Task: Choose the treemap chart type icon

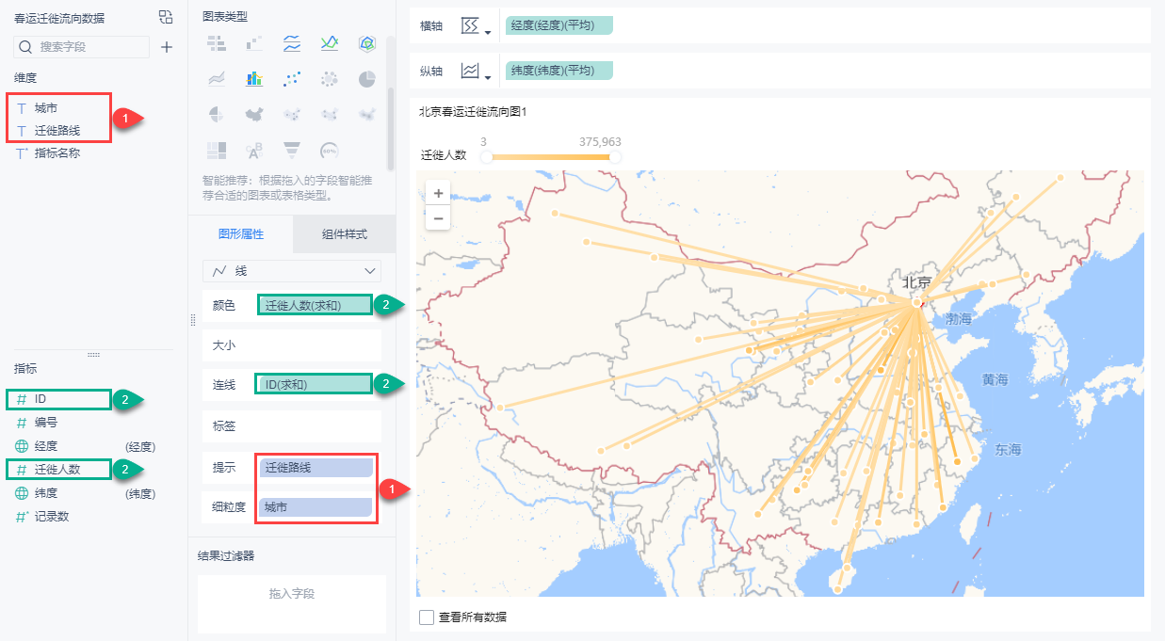Action: [217, 150]
